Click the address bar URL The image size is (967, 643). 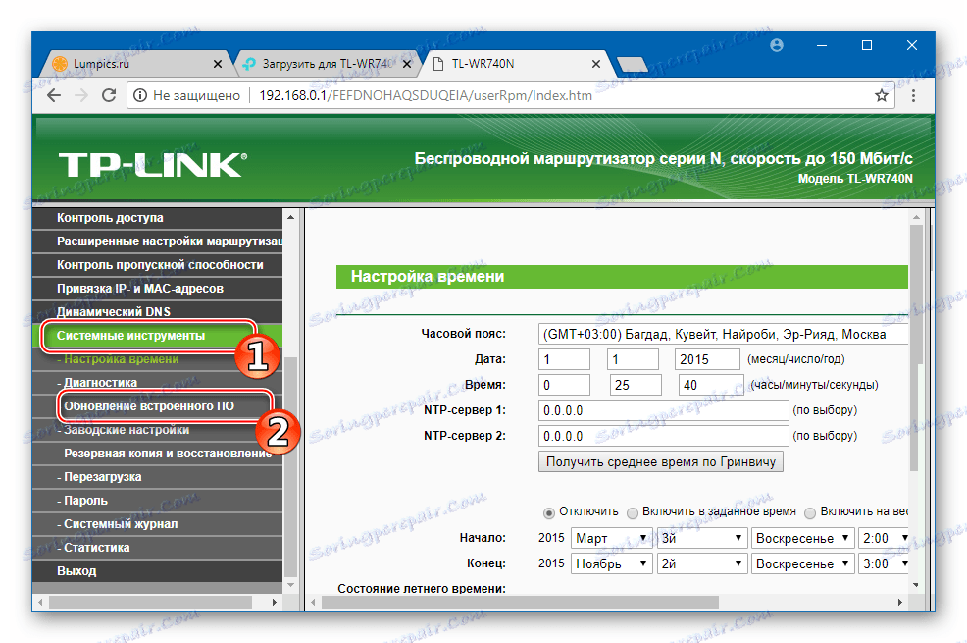pyautogui.click(x=426, y=95)
